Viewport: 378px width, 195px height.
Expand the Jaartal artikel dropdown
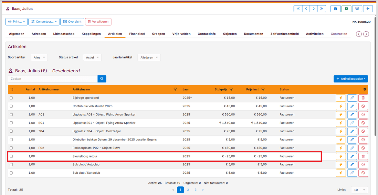[x=149, y=57]
